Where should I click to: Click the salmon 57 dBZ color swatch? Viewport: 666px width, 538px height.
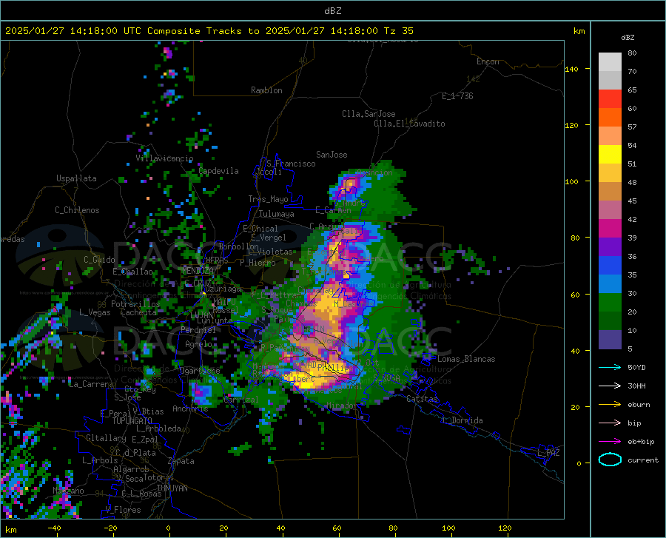pyautogui.click(x=610, y=136)
